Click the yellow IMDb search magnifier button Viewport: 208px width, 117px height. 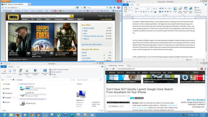tap(72, 16)
